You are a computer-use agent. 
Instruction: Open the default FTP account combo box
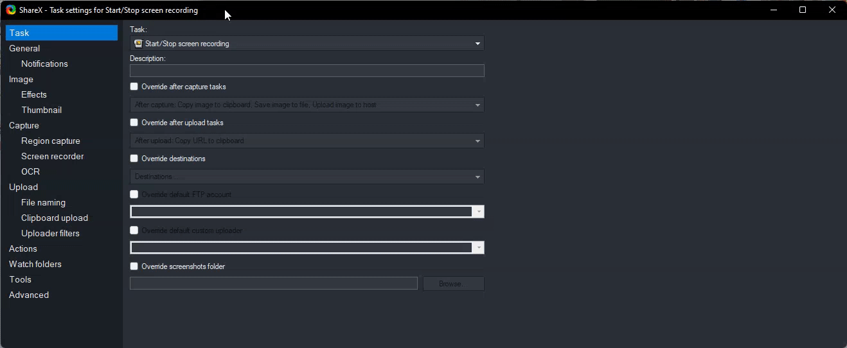tap(307, 212)
